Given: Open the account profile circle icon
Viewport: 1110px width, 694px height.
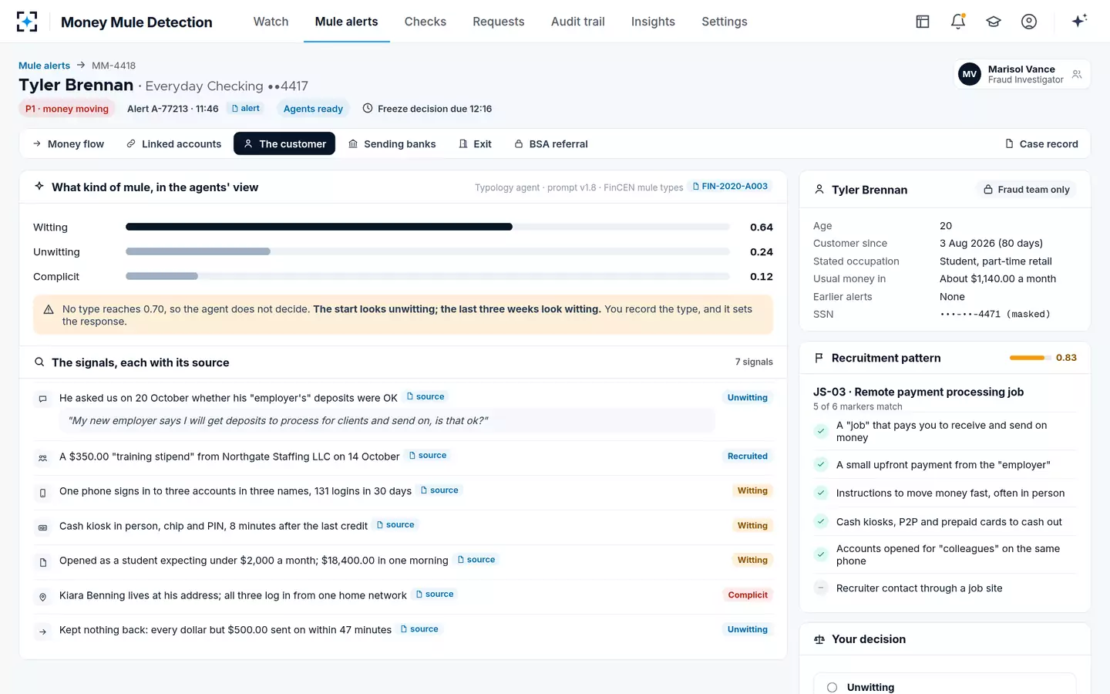Looking at the screenshot, I should (x=1029, y=22).
